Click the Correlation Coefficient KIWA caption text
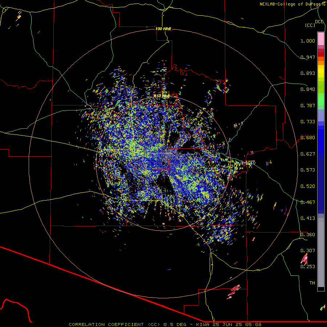The width and height of the screenshot is (327, 327). coord(165,324)
